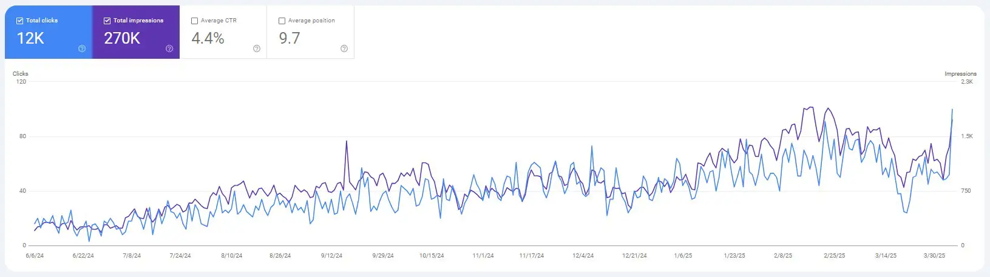Click the 2.3K impressions axis label
The width and height of the screenshot is (990, 277).
966,82
